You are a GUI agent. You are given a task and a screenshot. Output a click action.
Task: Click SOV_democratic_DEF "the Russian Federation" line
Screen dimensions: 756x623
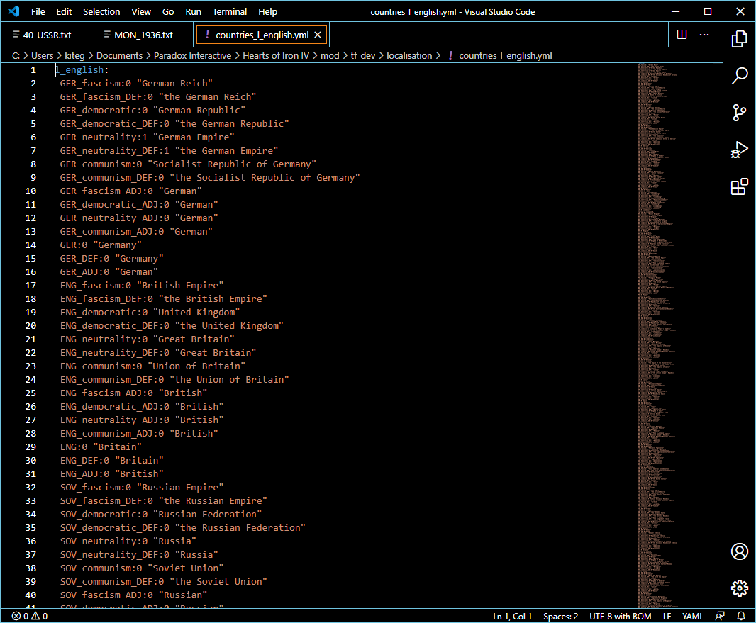tap(183, 527)
